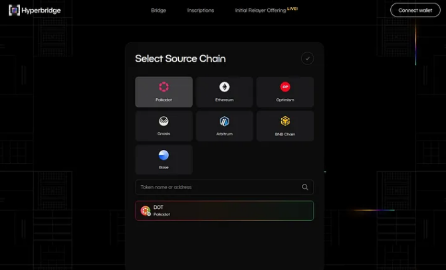Click the search magnifier icon

(x=305, y=187)
